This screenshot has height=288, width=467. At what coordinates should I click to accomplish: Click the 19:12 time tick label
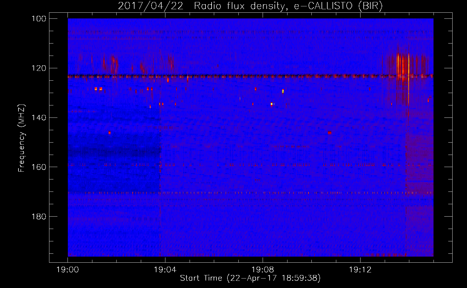click(360, 270)
